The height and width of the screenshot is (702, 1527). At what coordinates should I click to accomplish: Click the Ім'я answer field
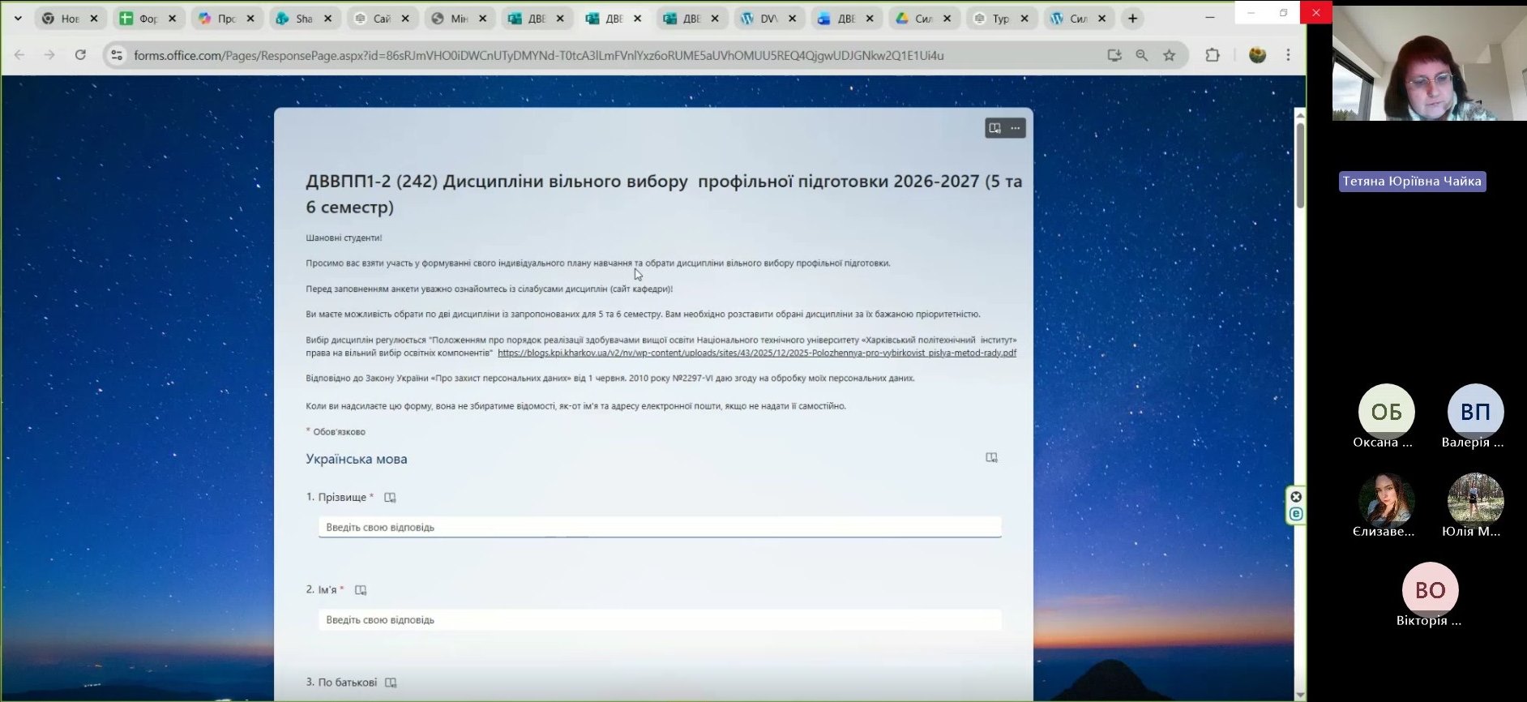pyautogui.click(x=660, y=619)
